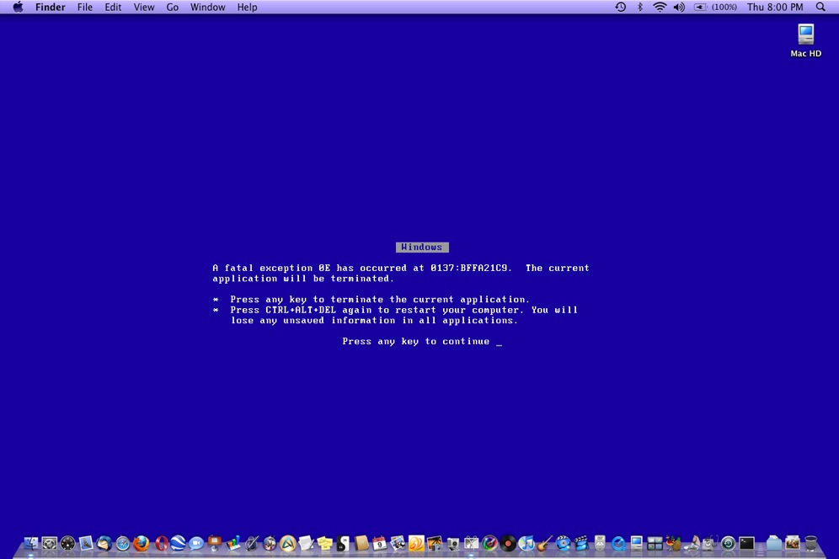
Task: Open Spaces grid icon in dock
Action: point(655,544)
